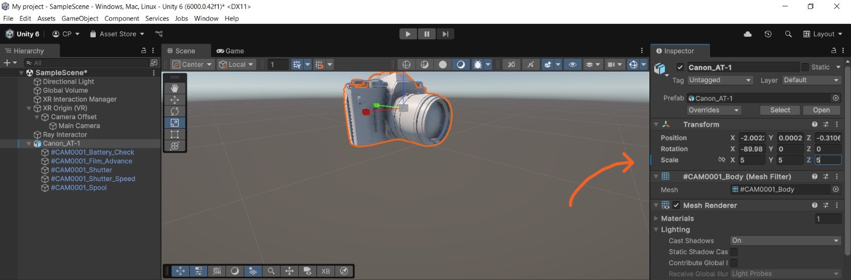
Task: Open the Inspector panel three-dot menu
Action: coord(843,51)
